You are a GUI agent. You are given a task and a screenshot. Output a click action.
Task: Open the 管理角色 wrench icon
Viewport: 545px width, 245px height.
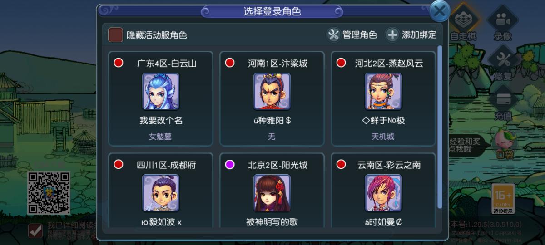click(x=334, y=35)
